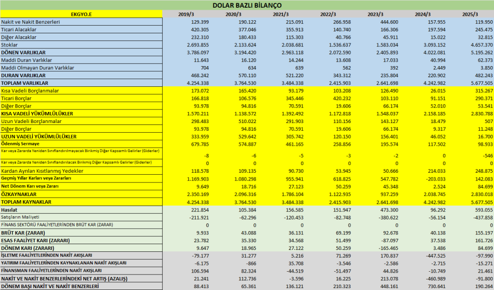This screenshot has width=494, height=290.
Task: Select the DÖNEN VARLIKLAR row label
Action: coord(23,52)
